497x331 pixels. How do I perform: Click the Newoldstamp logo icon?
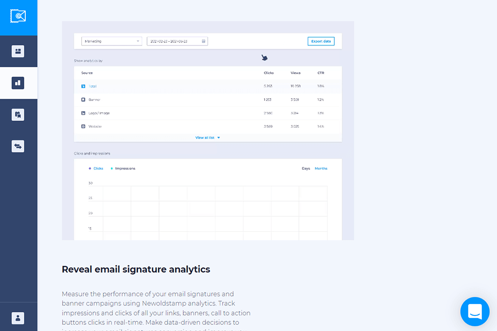coord(19,17)
